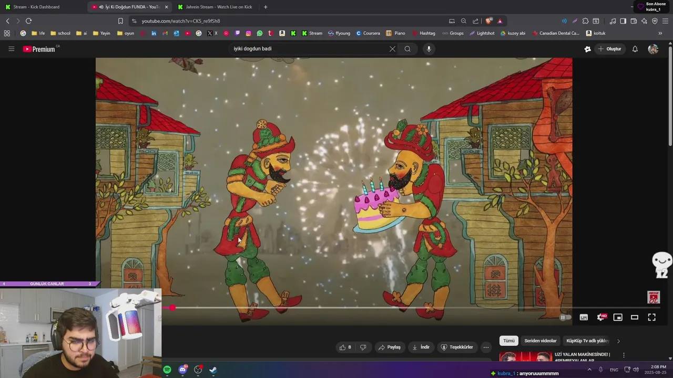Click the address bar URL
The image size is (673, 378).
coord(181,21)
